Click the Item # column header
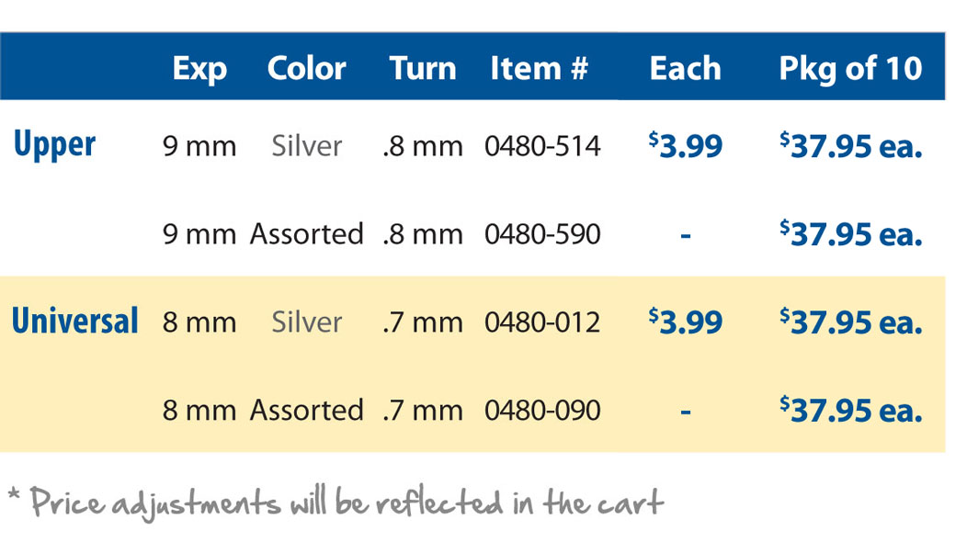This screenshot has width=967, height=542. [539, 68]
